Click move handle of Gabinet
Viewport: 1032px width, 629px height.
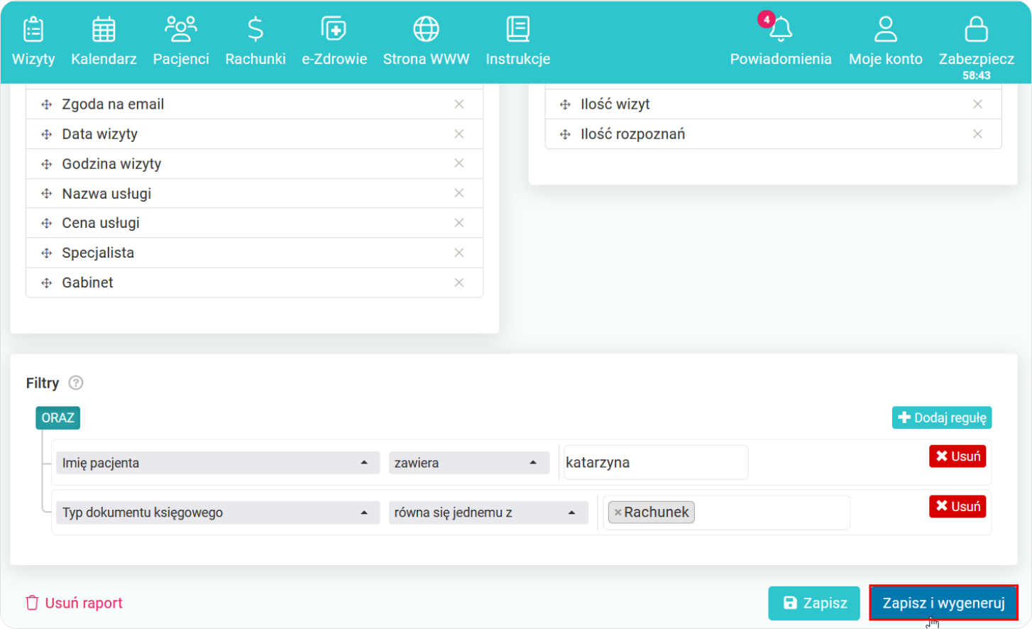click(x=47, y=283)
